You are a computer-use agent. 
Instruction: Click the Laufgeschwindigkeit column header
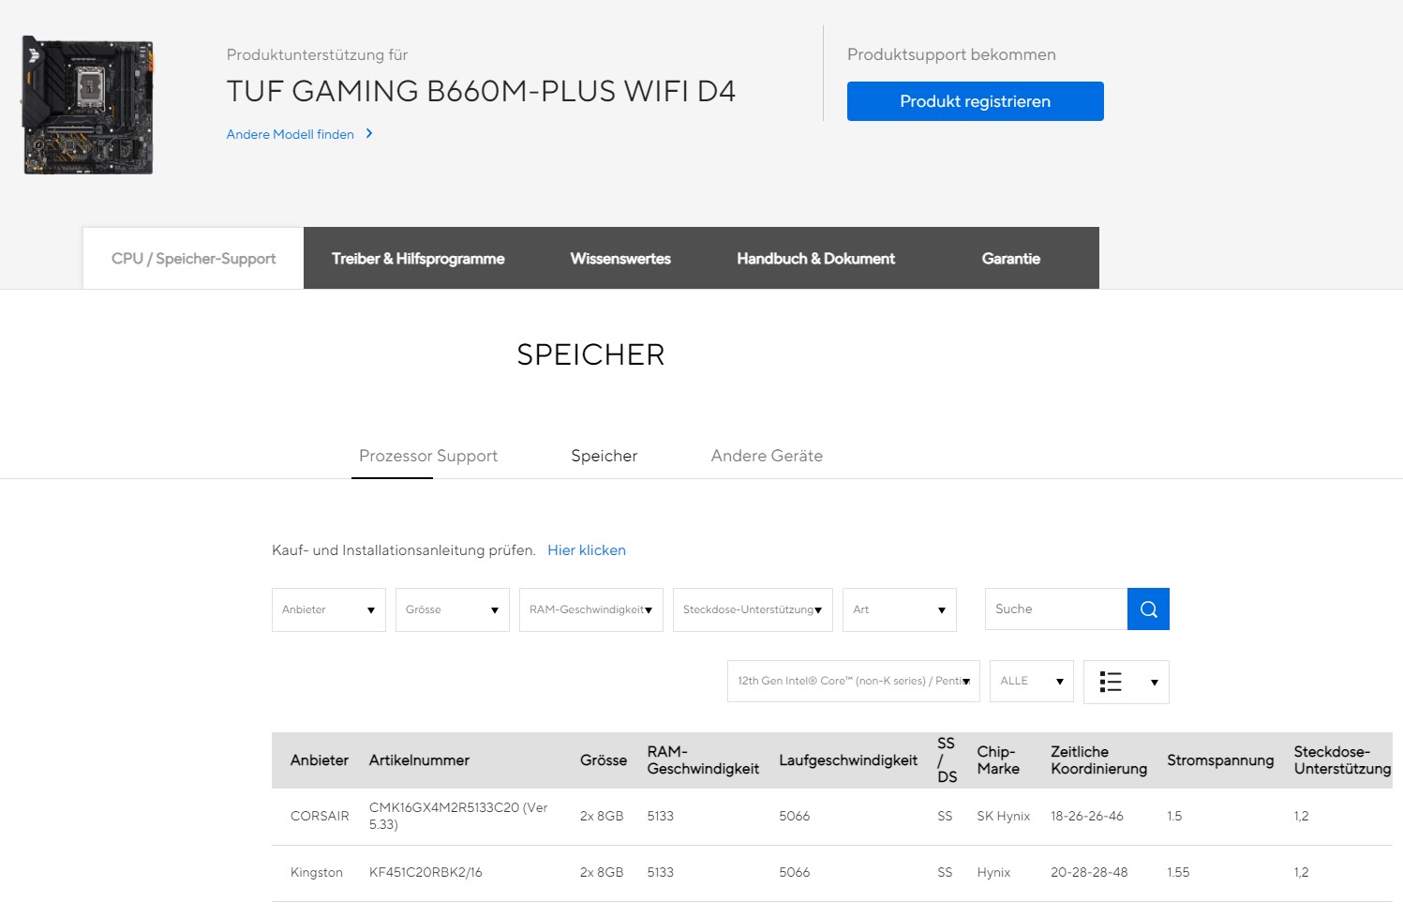tap(848, 760)
